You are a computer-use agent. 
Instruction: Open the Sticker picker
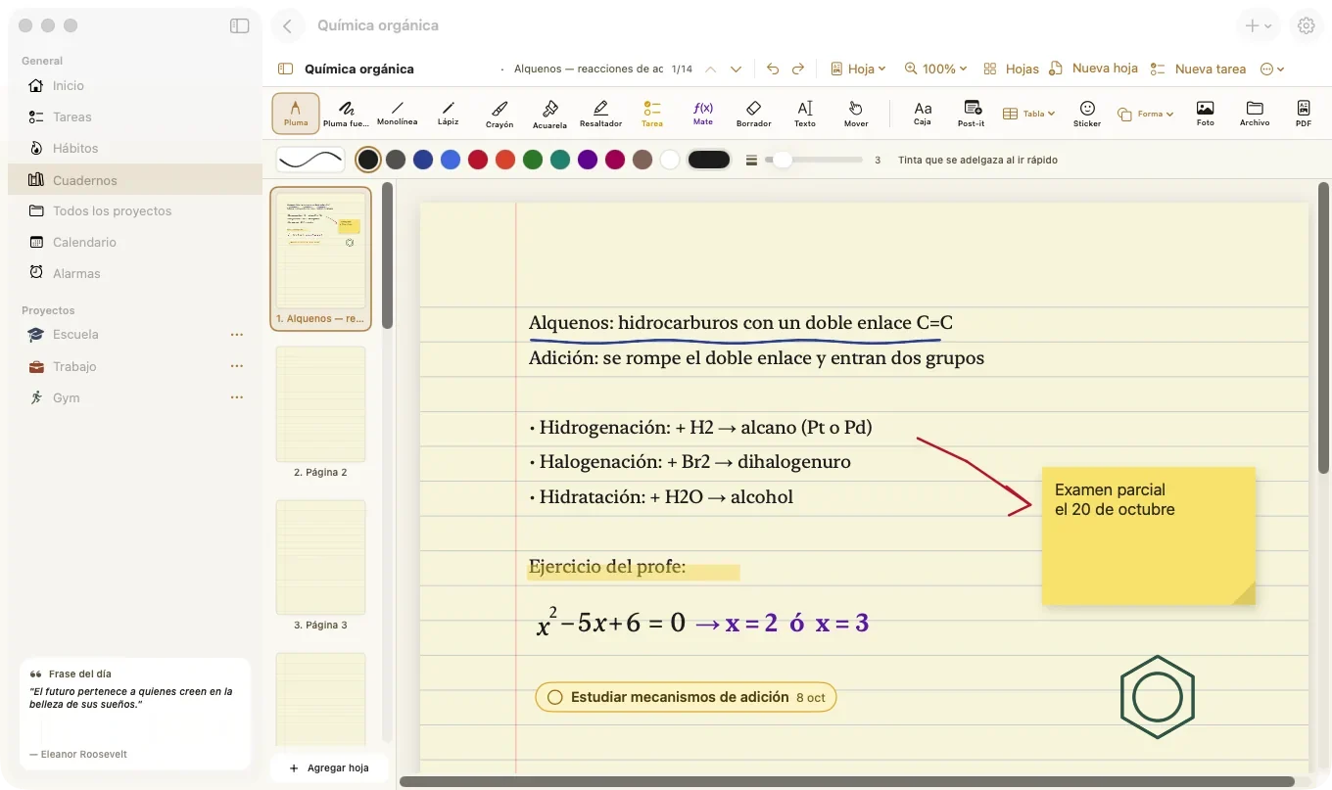1087,113
